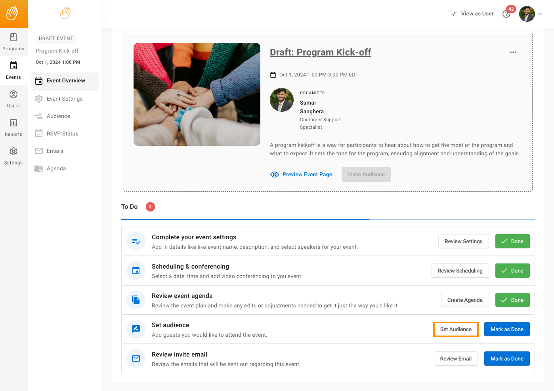The image size is (554, 391).
Task: Click the Emails envelope icon
Action: pos(39,151)
